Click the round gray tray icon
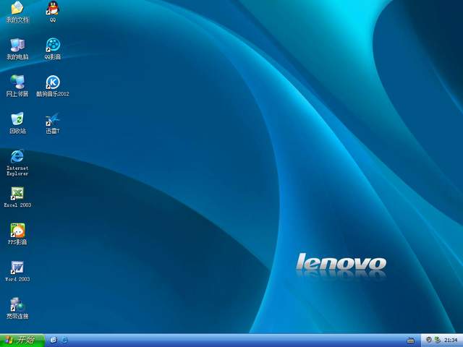Screen dimensions: 463x347 [429, 340]
